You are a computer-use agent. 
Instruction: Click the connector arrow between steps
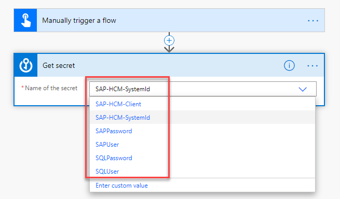[x=169, y=49]
